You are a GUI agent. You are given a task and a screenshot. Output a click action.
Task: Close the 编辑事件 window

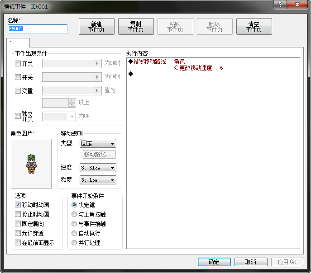point(297,5)
